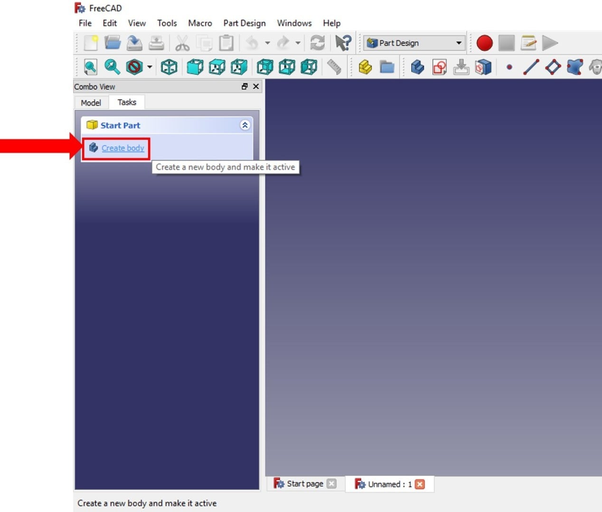
Task: Open the Tools menu
Action: [x=167, y=23]
